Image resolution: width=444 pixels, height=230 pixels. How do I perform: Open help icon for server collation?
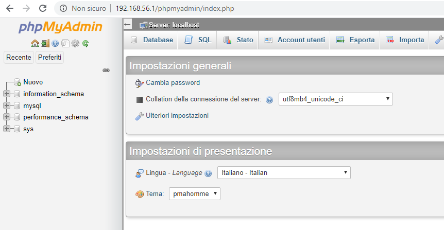pos(269,100)
